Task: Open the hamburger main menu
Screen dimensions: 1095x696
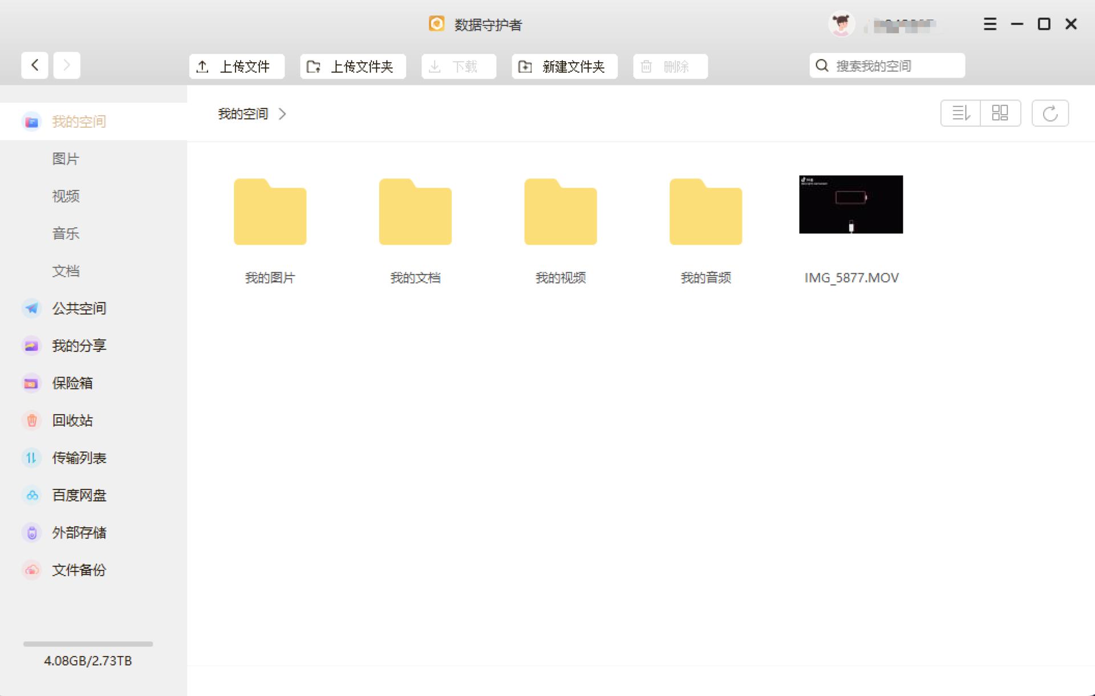Action: point(990,24)
